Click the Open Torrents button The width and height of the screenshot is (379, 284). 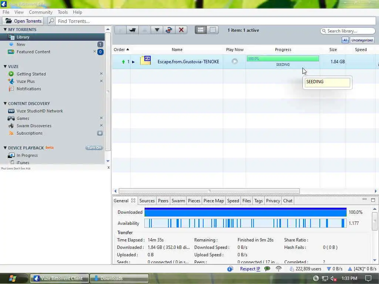(x=23, y=21)
